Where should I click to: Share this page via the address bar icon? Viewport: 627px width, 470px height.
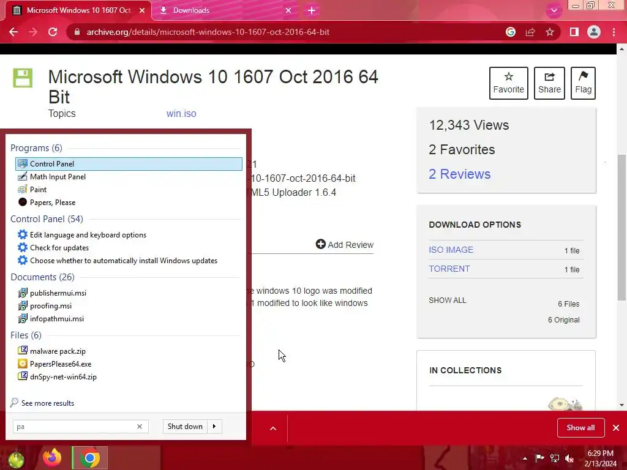pyautogui.click(x=530, y=32)
